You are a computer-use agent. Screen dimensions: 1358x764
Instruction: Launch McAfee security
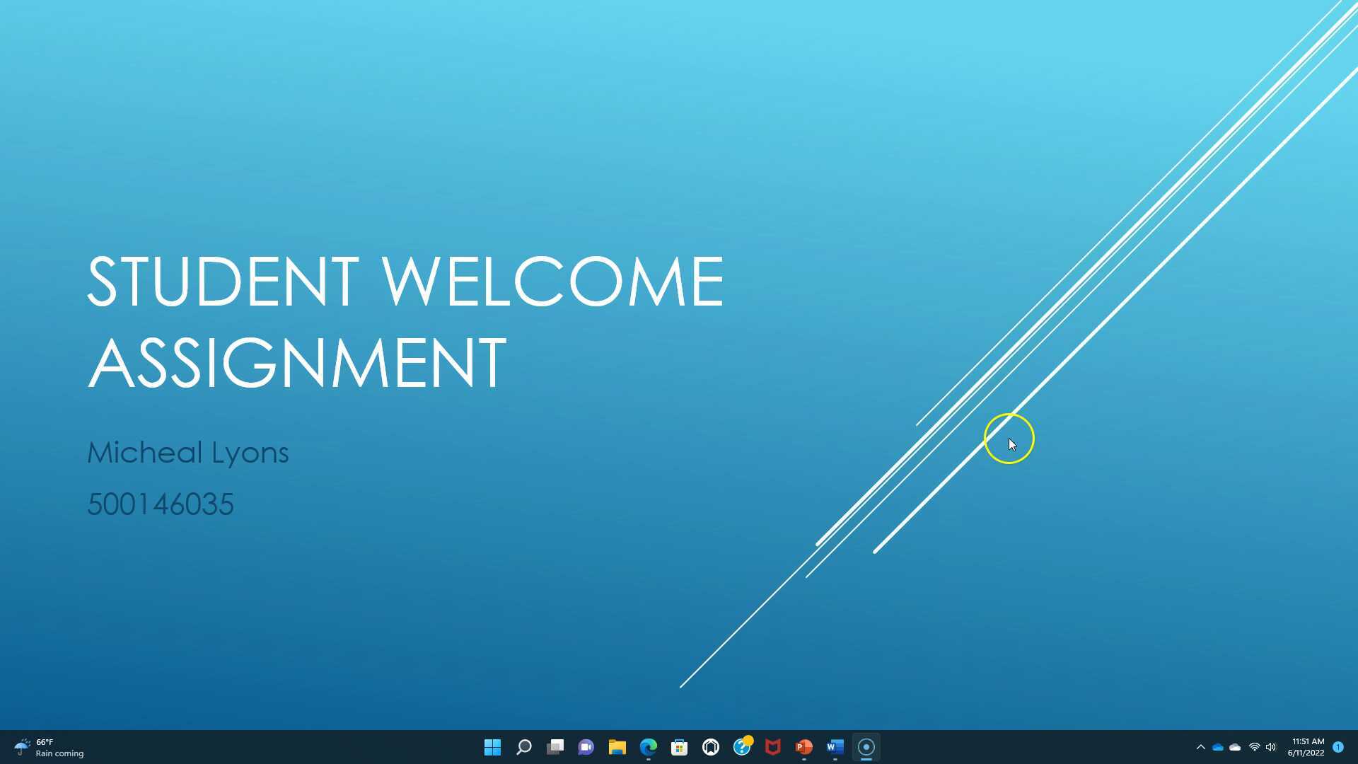point(772,747)
